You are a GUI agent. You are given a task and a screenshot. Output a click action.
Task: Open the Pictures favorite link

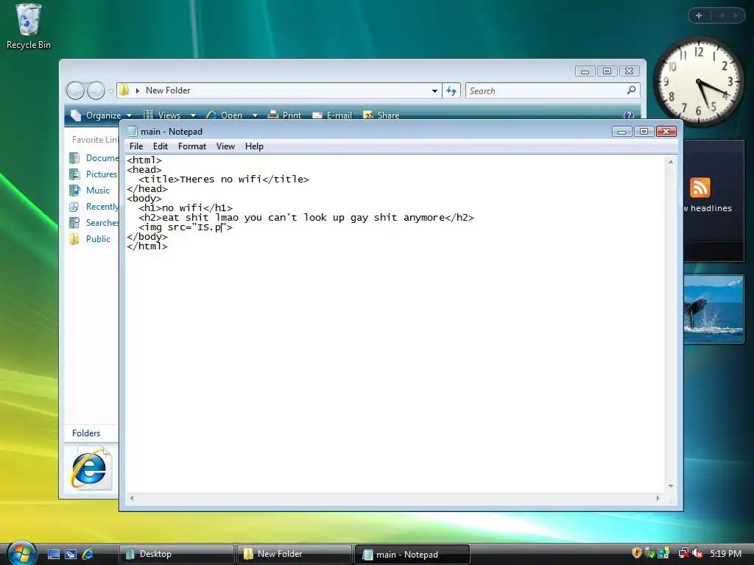(94, 174)
